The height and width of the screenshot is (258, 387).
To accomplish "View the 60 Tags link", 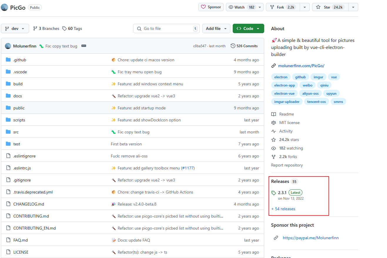I will (x=72, y=28).
